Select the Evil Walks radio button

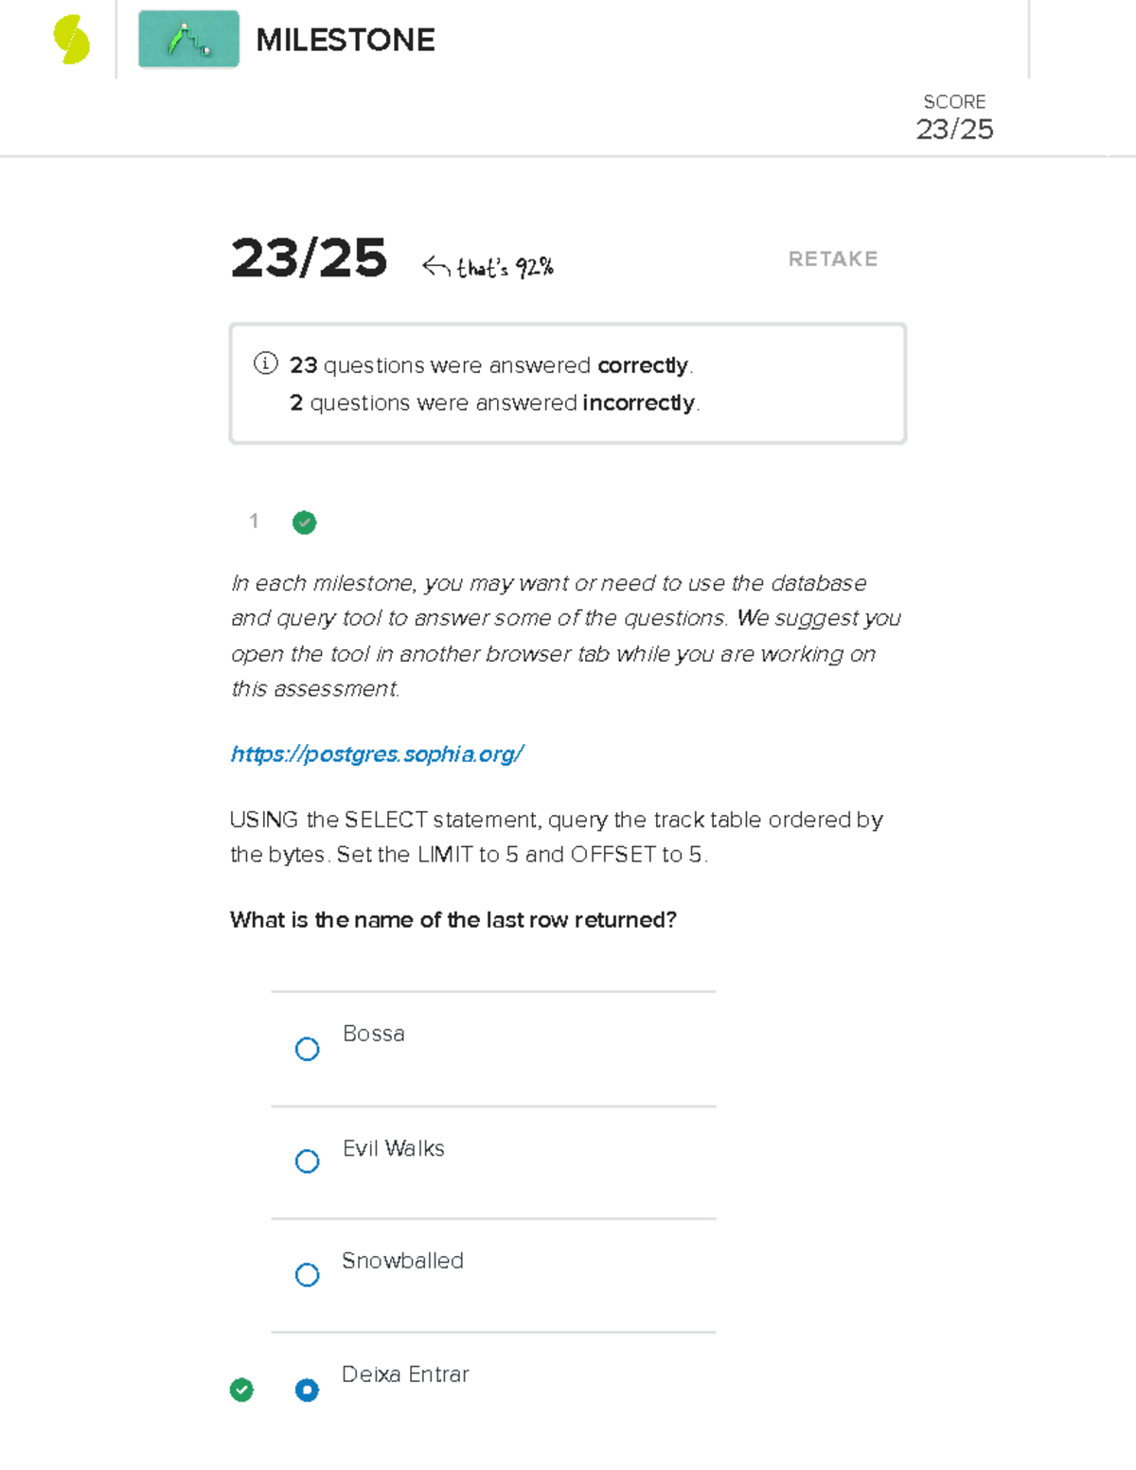click(x=307, y=1161)
